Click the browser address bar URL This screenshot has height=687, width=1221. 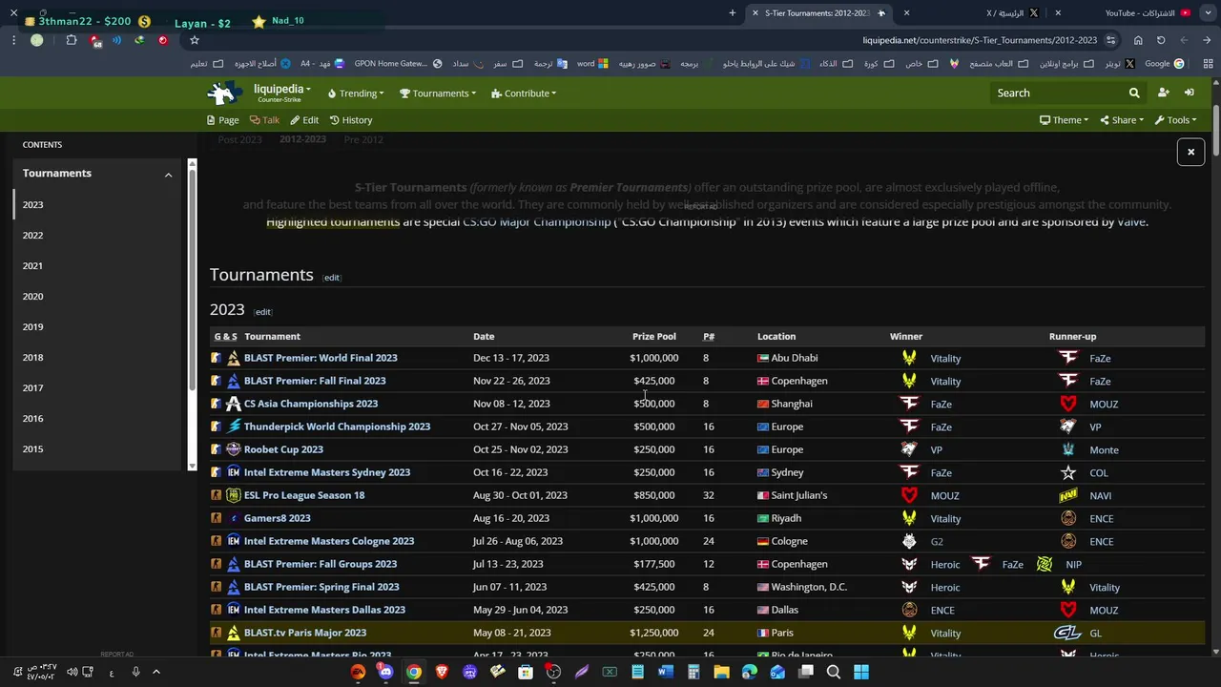tap(980, 40)
